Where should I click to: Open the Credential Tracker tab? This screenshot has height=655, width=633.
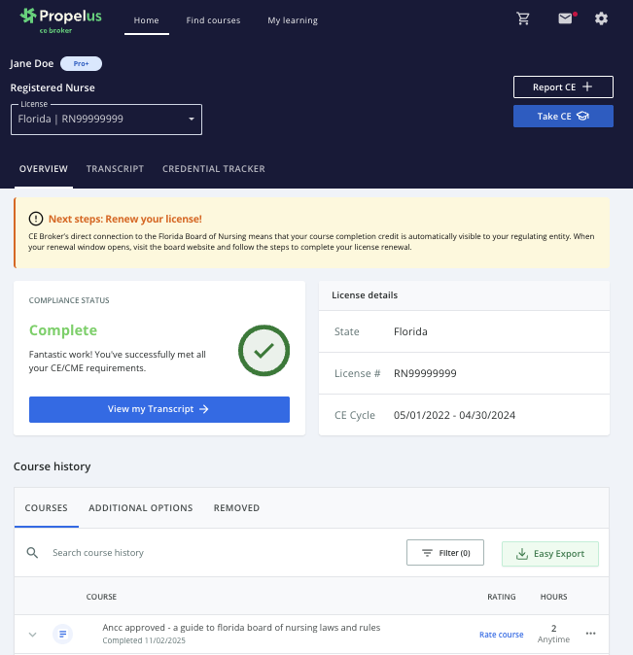pyautogui.click(x=213, y=169)
